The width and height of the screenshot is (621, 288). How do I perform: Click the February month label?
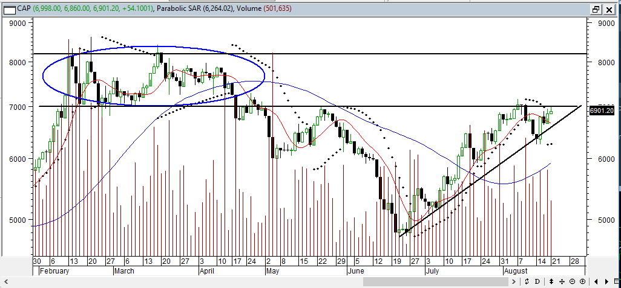tap(54, 271)
